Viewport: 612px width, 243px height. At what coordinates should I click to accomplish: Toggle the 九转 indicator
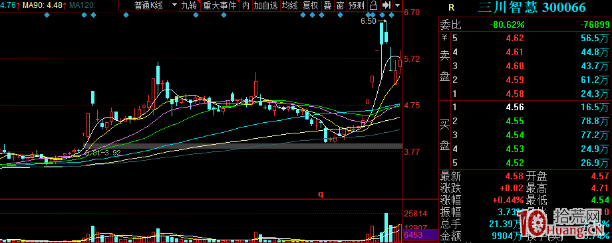pyautogui.click(x=190, y=5)
